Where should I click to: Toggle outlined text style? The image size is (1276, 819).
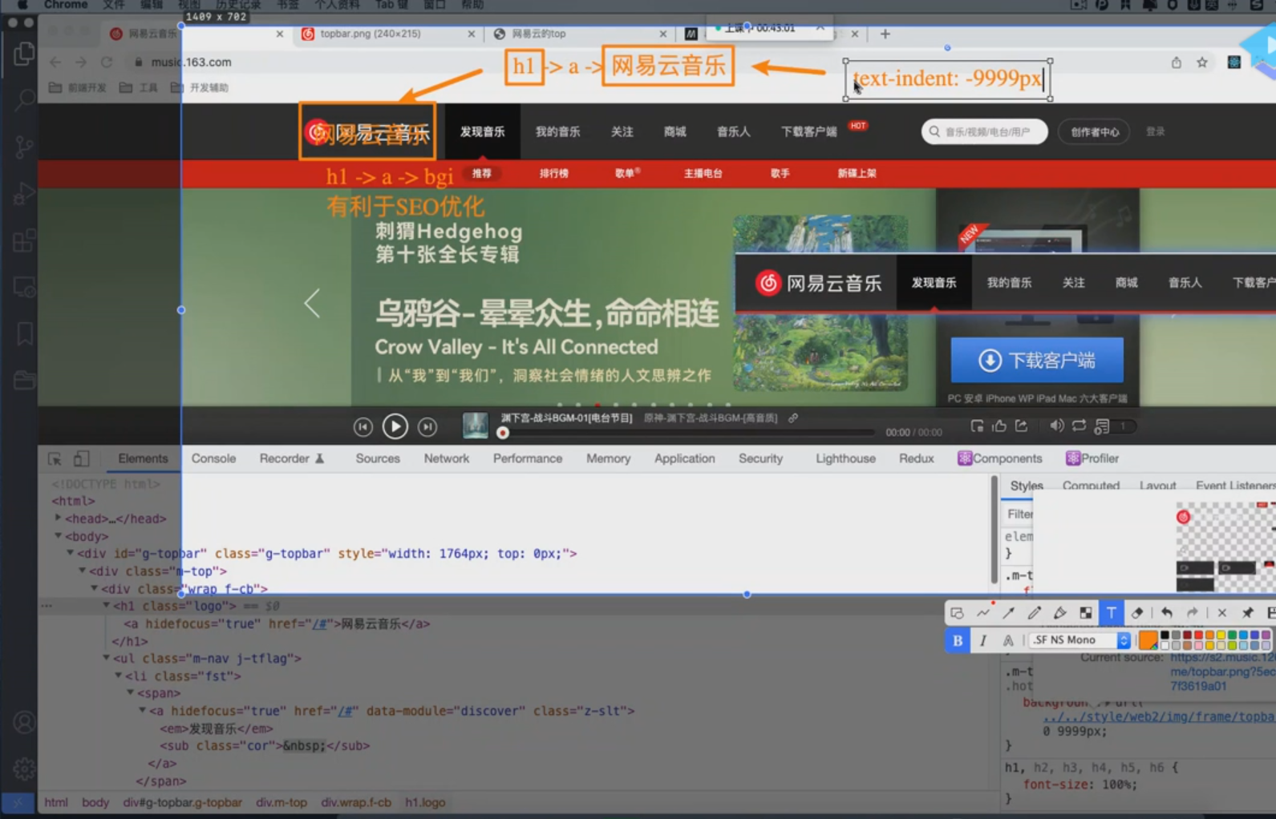point(1008,640)
